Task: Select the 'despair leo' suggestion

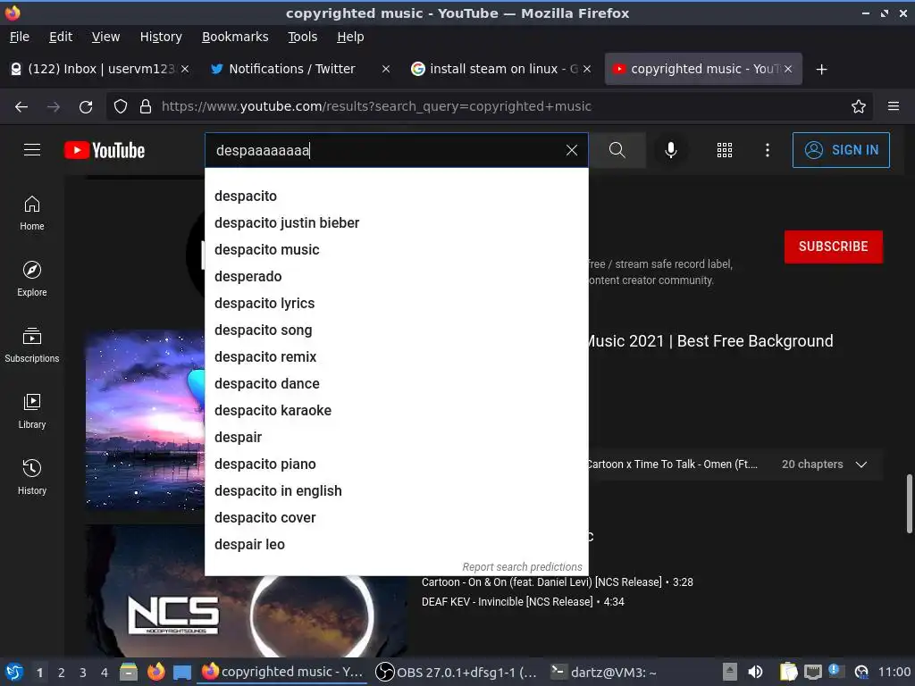Action: 396,545
